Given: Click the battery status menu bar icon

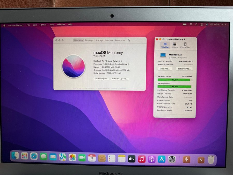Looking at the screenshot, I should coord(184,24).
